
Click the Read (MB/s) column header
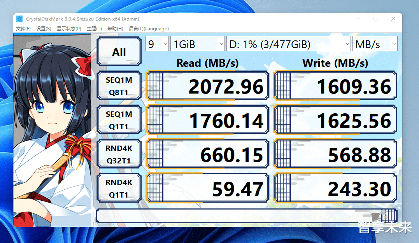coord(207,63)
